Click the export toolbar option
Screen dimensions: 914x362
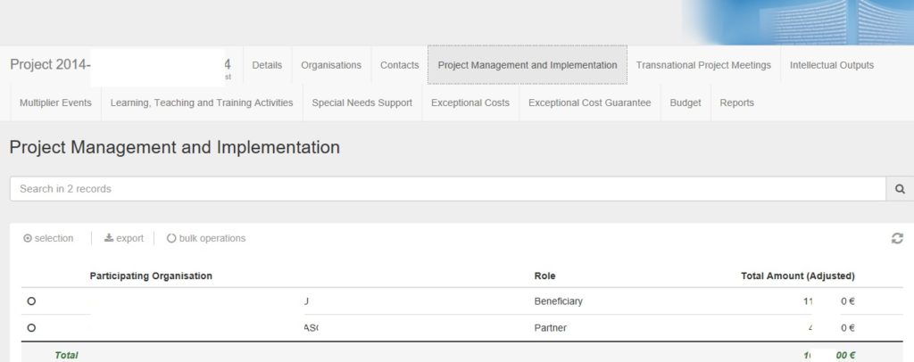coord(123,238)
